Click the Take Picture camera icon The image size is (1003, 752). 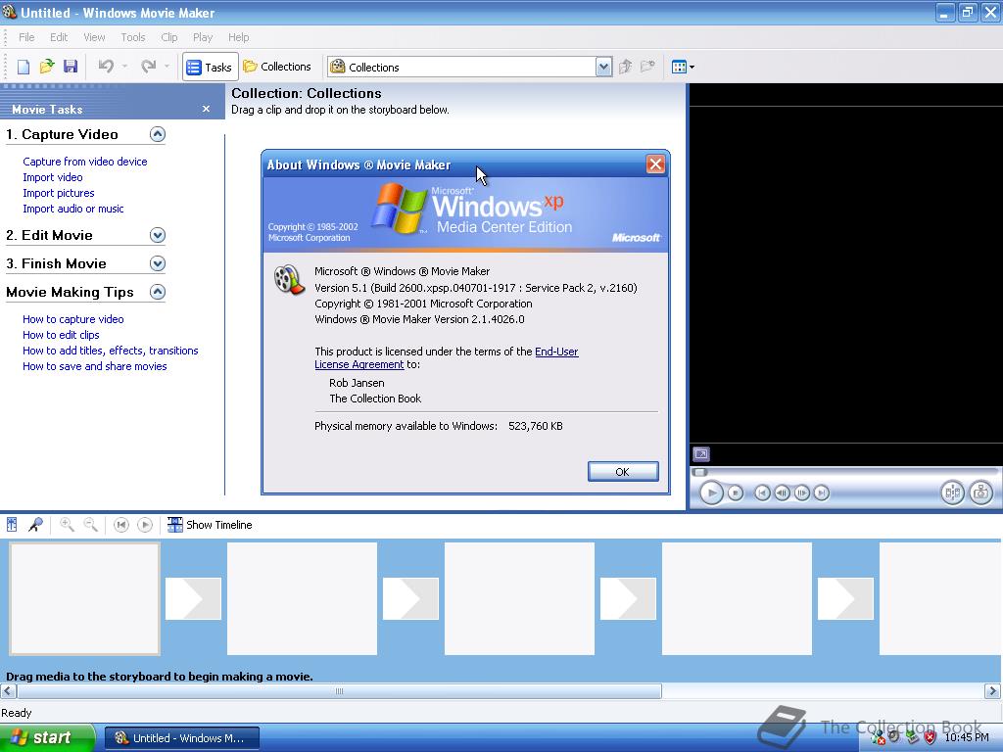pyautogui.click(x=980, y=493)
